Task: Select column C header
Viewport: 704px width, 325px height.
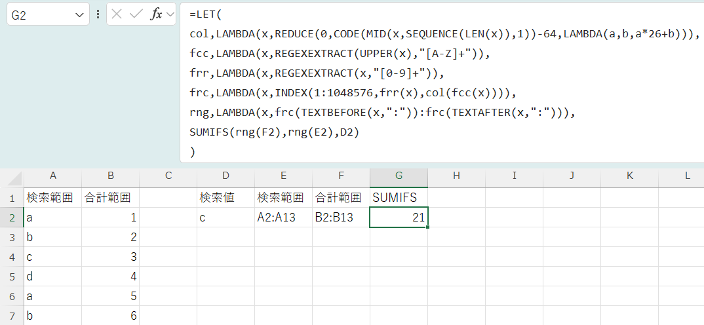Action: pos(168,176)
